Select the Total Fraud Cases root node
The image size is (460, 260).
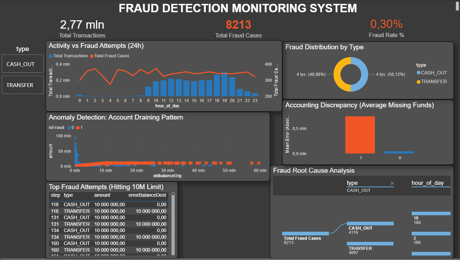coord(305,233)
